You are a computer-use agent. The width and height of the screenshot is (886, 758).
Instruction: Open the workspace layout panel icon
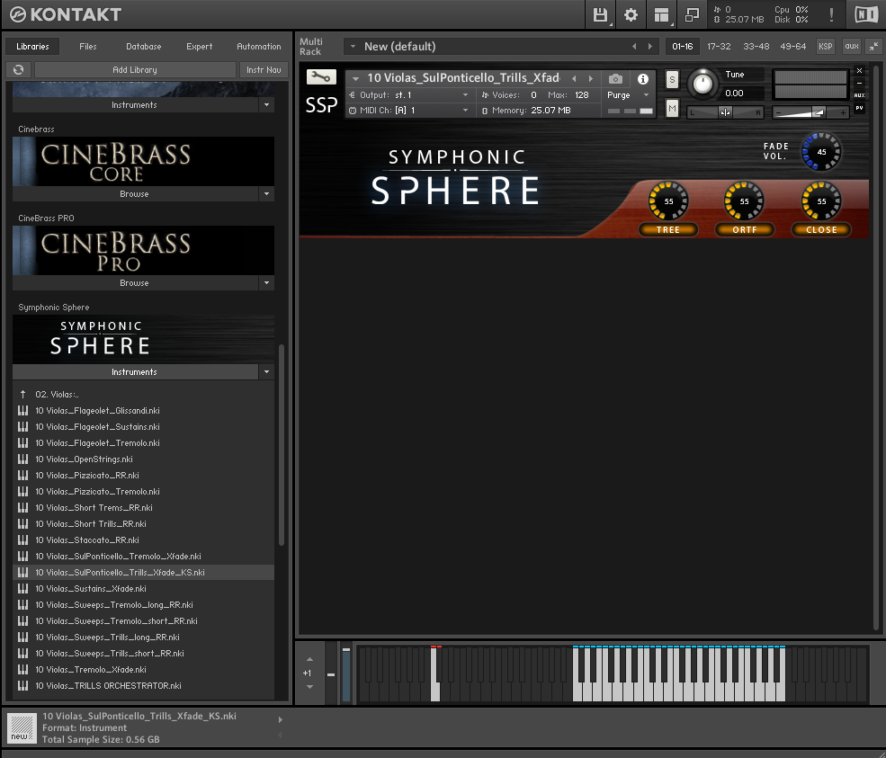click(661, 14)
